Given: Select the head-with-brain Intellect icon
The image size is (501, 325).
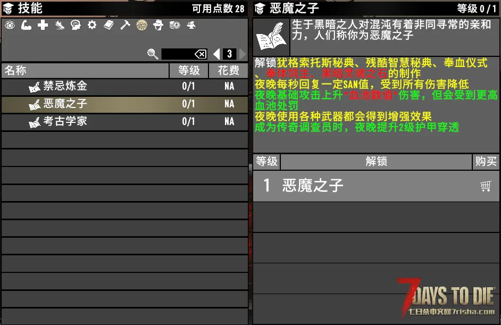Looking at the screenshot, I should click(76, 25).
